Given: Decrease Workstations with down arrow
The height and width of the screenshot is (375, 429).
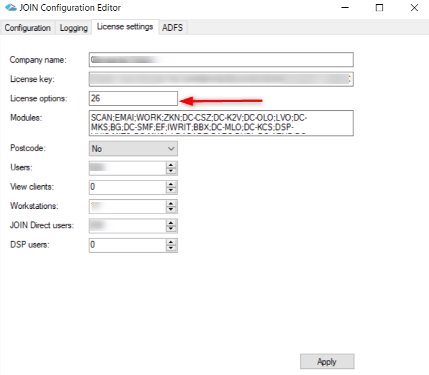Looking at the screenshot, I should (x=171, y=209).
